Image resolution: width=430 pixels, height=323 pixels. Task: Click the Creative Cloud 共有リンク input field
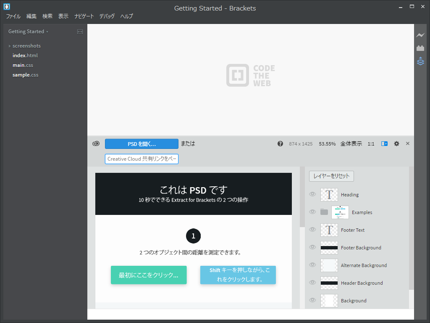click(x=142, y=159)
